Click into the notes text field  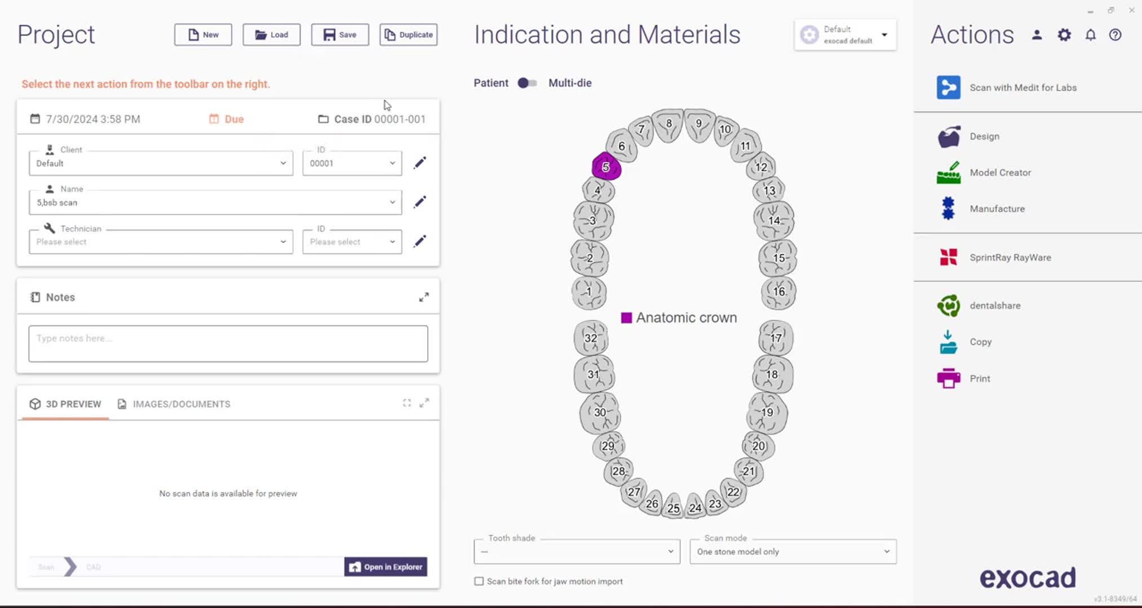pyautogui.click(x=228, y=343)
